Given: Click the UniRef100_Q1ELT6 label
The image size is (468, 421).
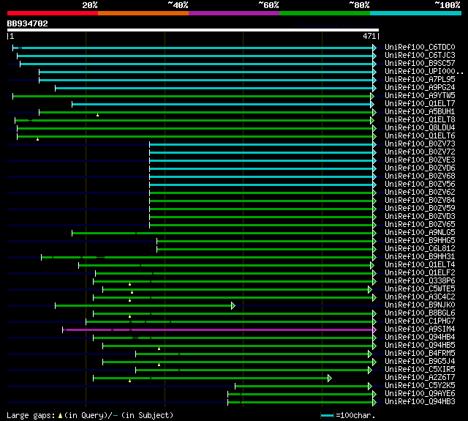Looking at the screenshot, I should pyautogui.click(x=420, y=136).
